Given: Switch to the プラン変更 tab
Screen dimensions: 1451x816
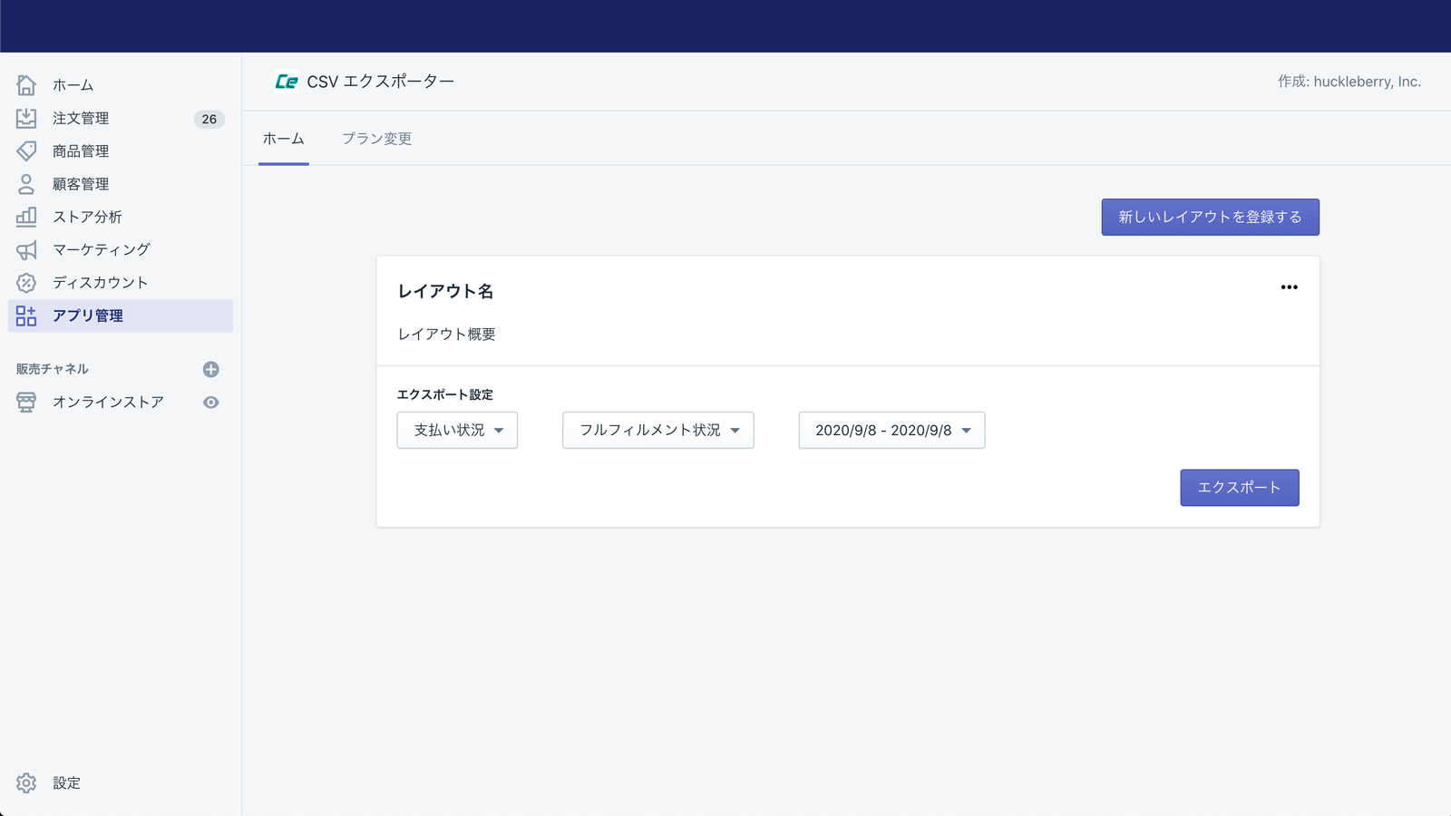Looking at the screenshot, I should pos(376,139).
